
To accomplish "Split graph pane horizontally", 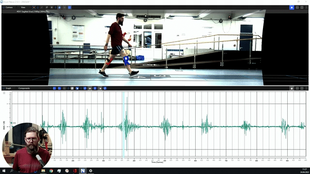I will [x=297, y=88].
